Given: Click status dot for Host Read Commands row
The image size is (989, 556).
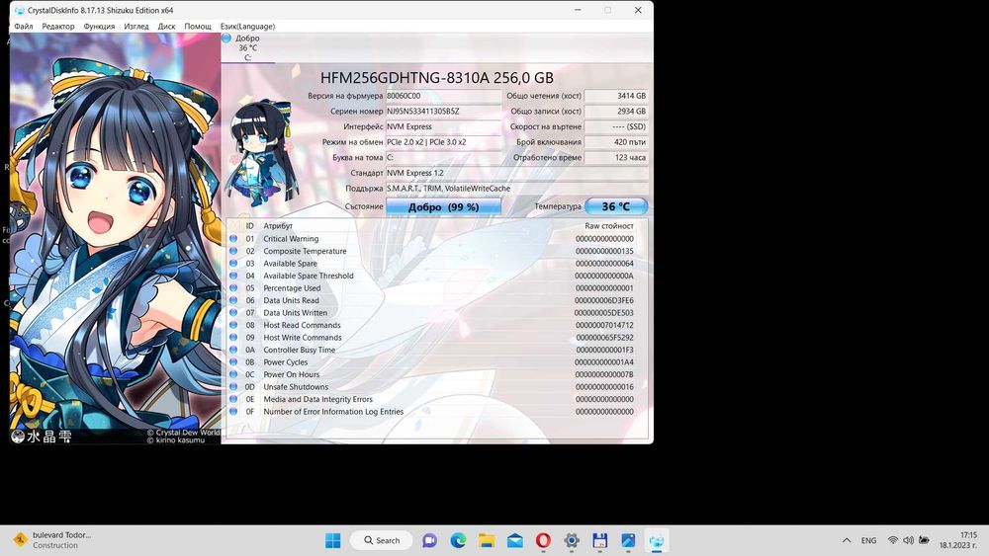Looking at the screenshot, I should (233, 325).
